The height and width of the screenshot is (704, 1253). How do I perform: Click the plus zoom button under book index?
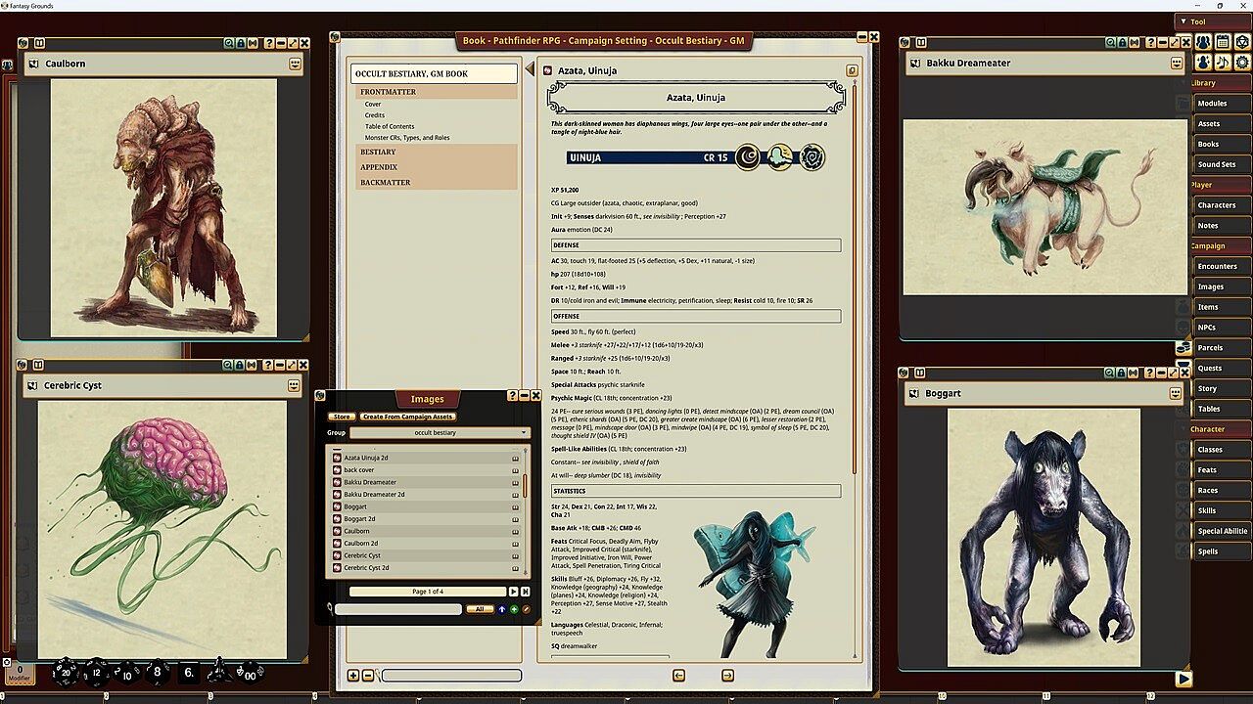click(353, 676)
